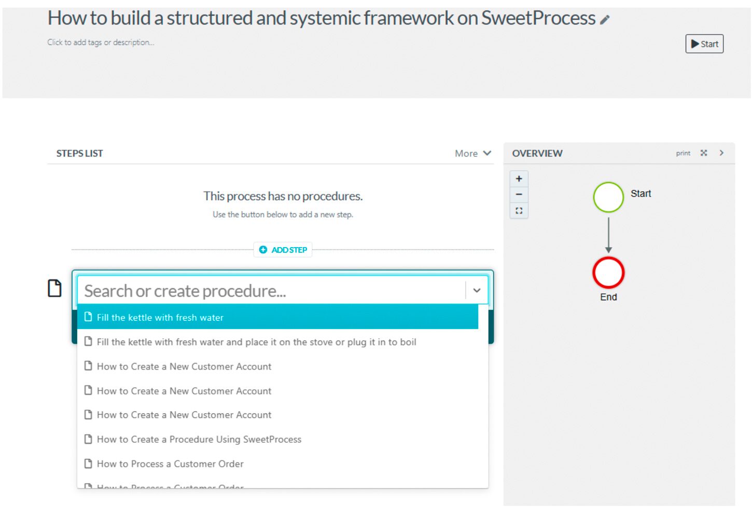Click the document icon beside 'How to Create a Procedure Using SweetProcess'
Viewport: 752px width, 516px height.
88,439
